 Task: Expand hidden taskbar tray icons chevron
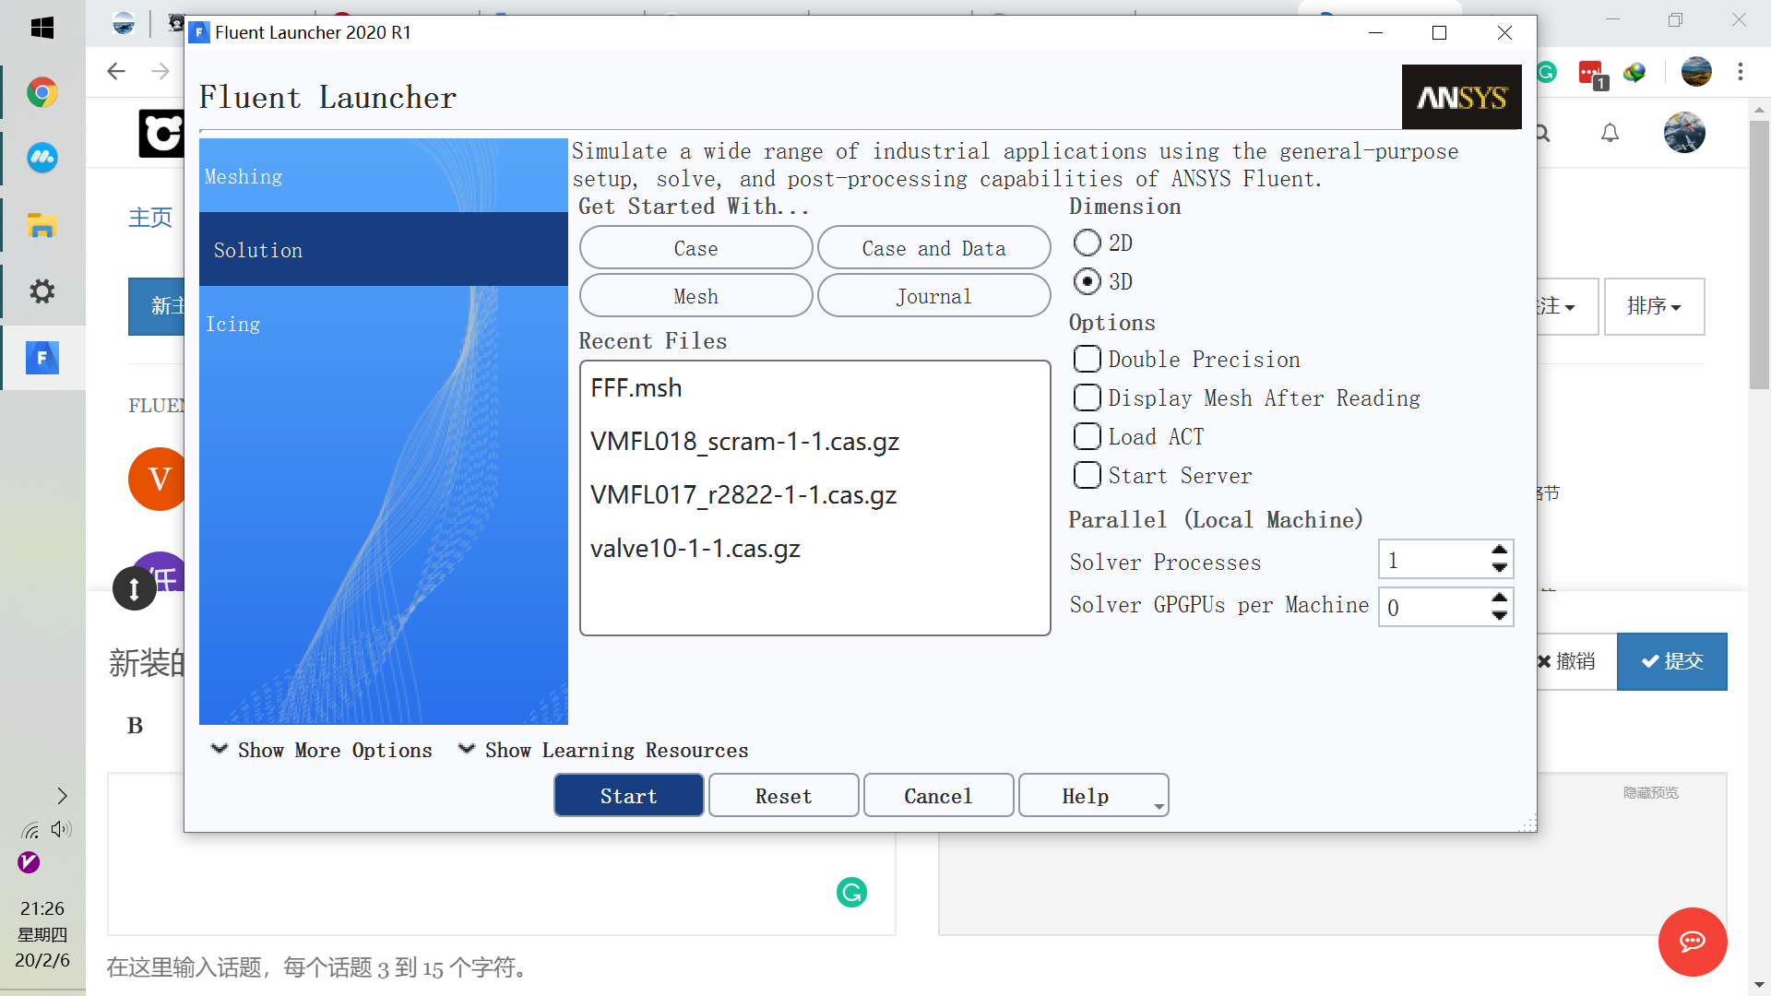coord(62,796)
